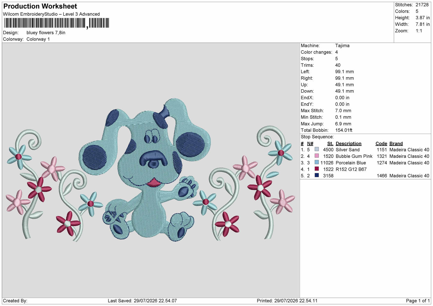
Task: Click the Production Worksheet title
Action: tap(40, 6)
